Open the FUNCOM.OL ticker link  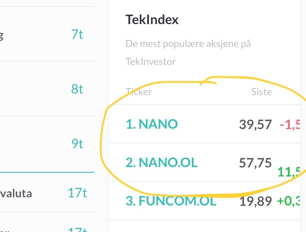point(171,201)
